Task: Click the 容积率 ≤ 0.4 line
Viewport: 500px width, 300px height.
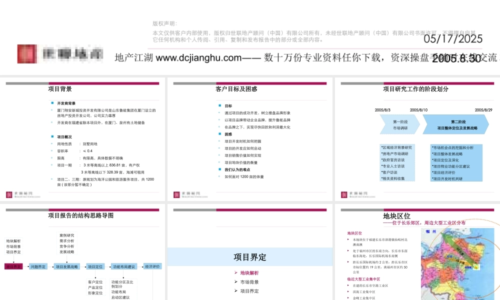Action: click(x=74, y=151)
